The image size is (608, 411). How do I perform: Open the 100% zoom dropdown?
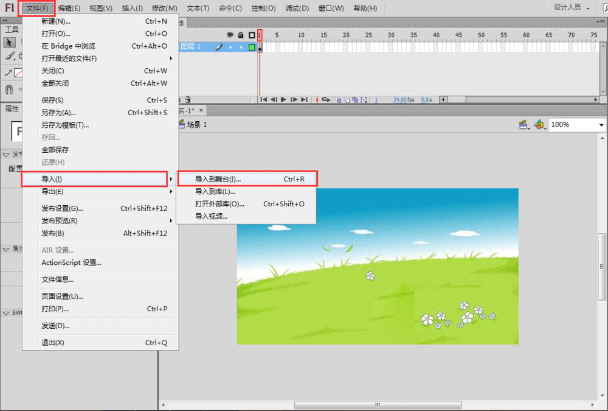(x=601, y=125)
